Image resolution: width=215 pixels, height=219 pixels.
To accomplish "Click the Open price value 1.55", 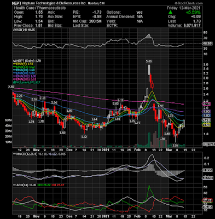I will [39, 12].
